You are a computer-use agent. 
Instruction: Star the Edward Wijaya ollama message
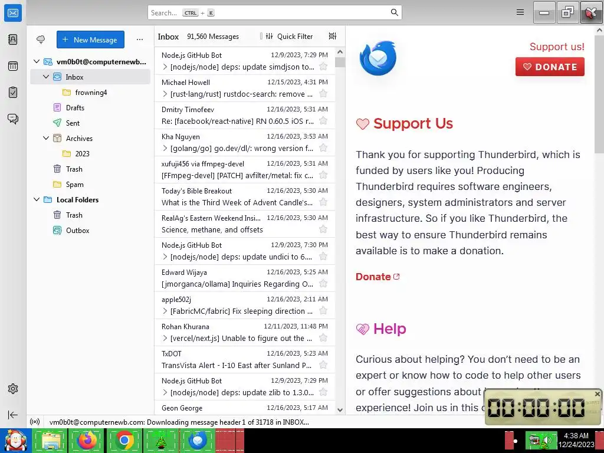(323, 284)
